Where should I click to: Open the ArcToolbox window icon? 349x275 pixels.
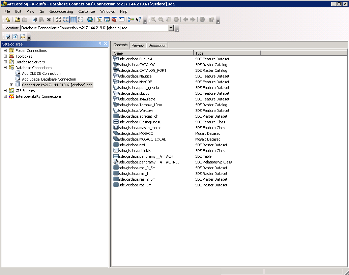(114, 20)
